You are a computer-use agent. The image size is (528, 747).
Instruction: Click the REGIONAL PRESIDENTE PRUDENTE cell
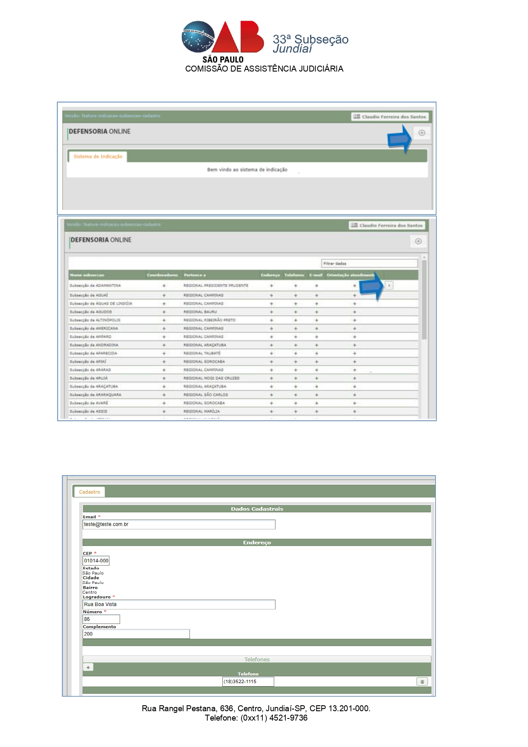click(x=216, y=286)
